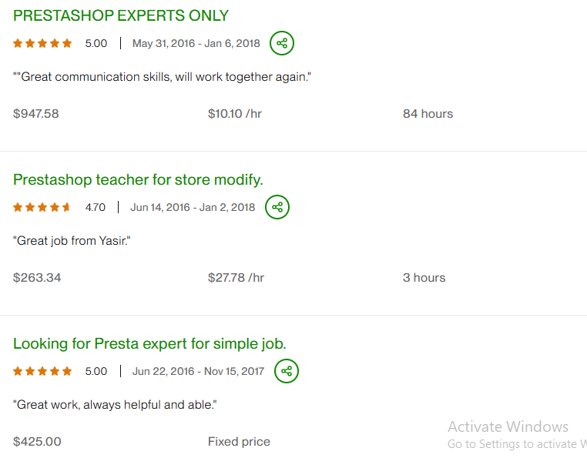
Task: Click the May 31, 2016 - Jan 6, 2018 date range
Action: [196, 43]
